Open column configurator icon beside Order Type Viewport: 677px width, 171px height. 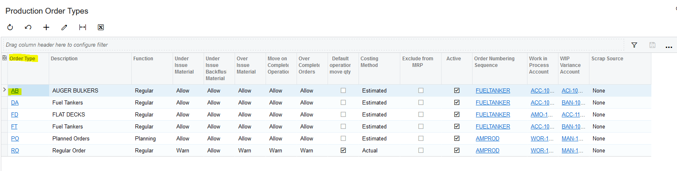click(5, 58)
